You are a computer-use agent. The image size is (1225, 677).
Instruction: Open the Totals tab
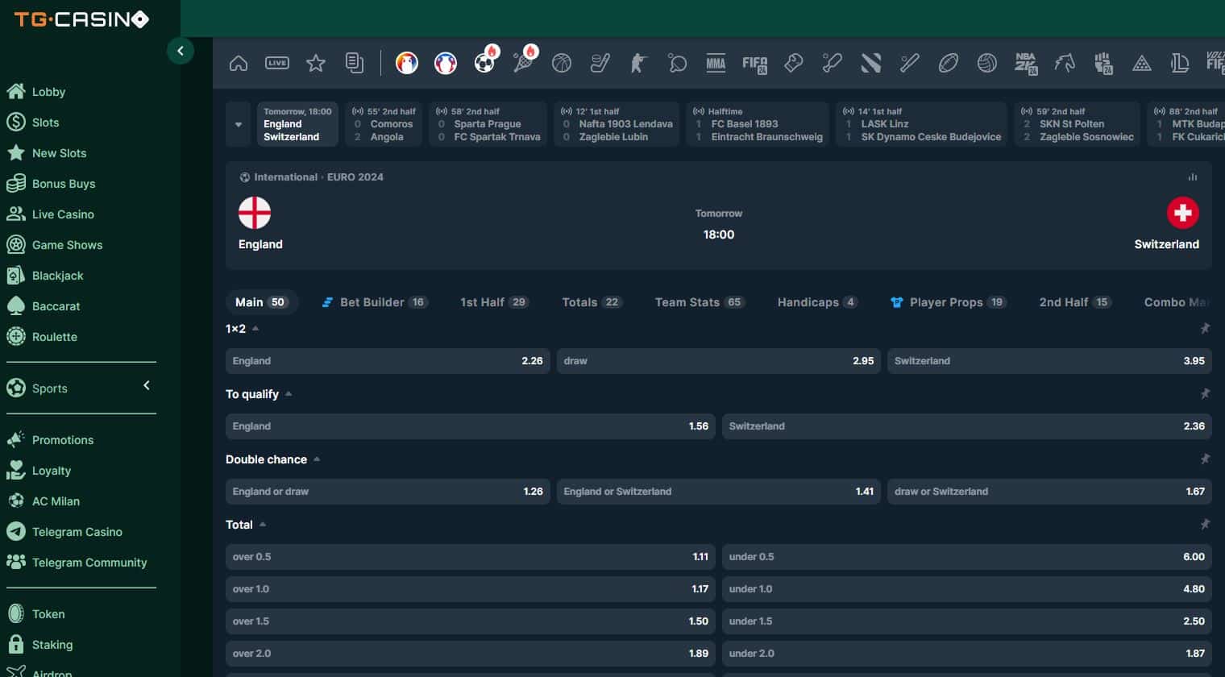tap(592, 302)
